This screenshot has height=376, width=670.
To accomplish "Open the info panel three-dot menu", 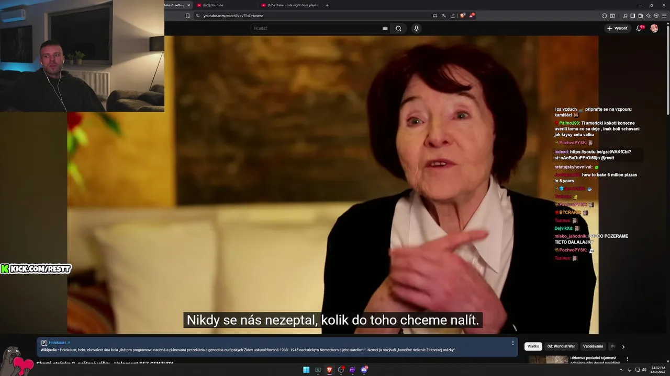I will [512, 343].
